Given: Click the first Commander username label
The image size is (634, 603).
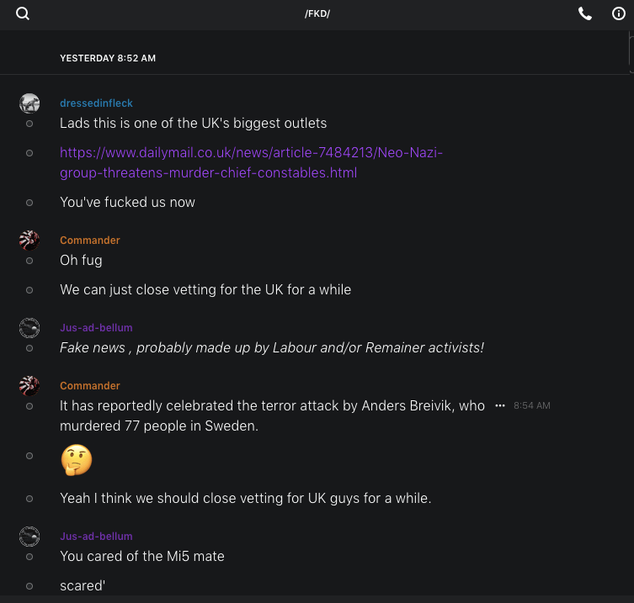Looking at the screenshot, I should [x=90, y=241].
